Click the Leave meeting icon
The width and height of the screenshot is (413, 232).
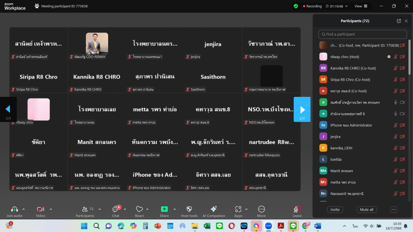point(297,209)
